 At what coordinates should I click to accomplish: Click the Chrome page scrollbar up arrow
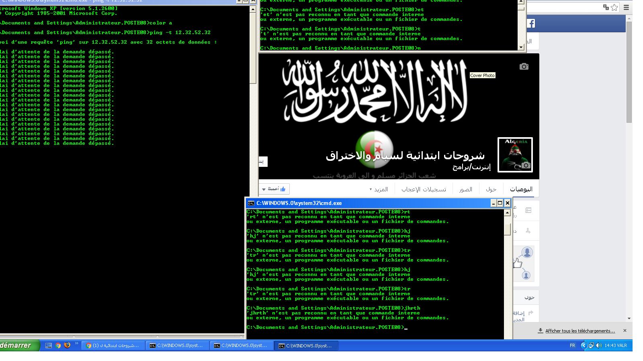(x=629, y=18)
